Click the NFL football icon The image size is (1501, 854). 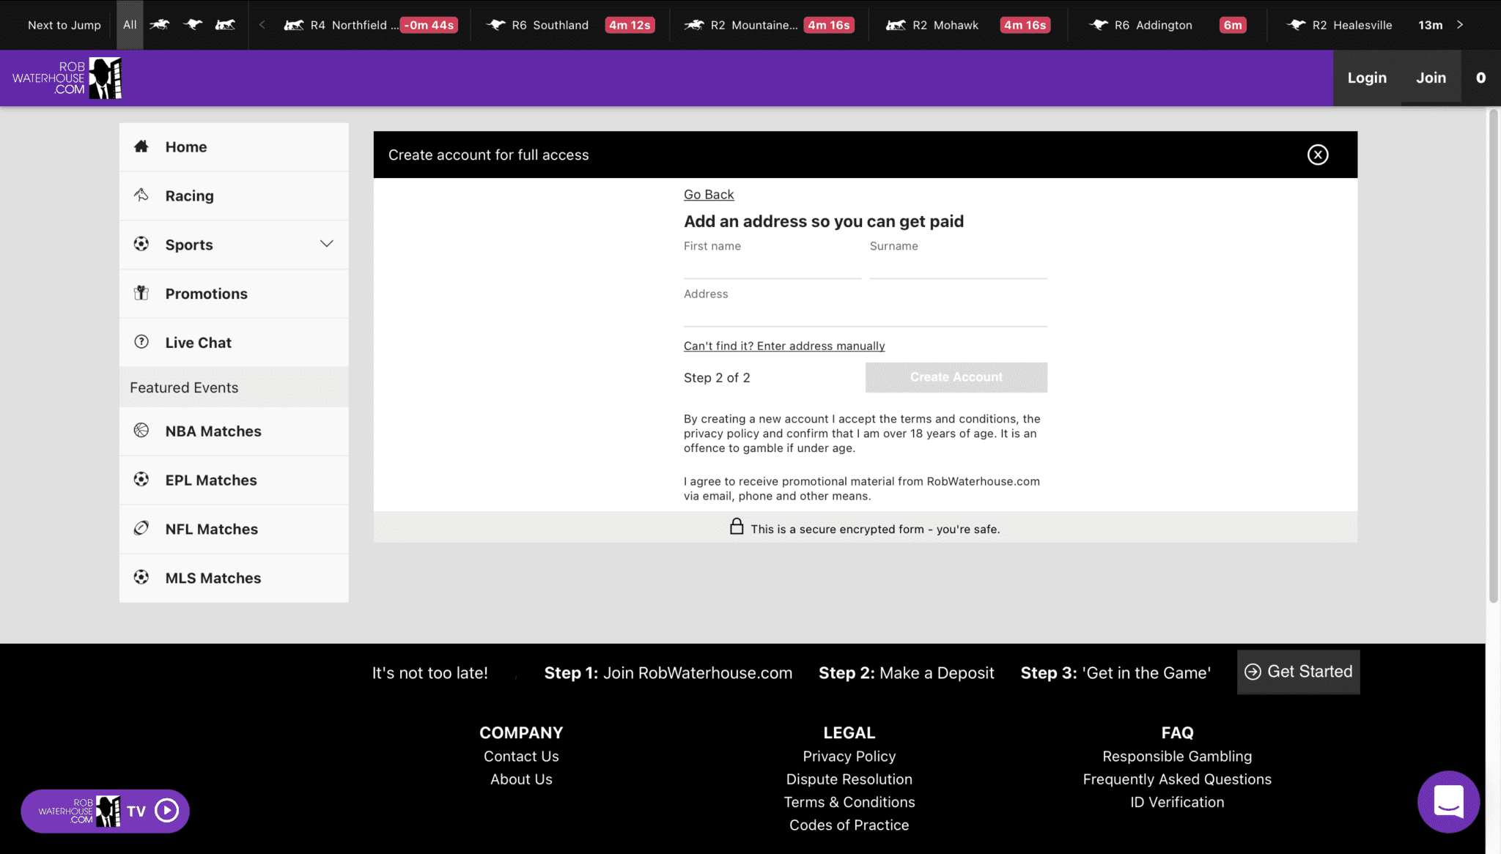click(141, 528)
